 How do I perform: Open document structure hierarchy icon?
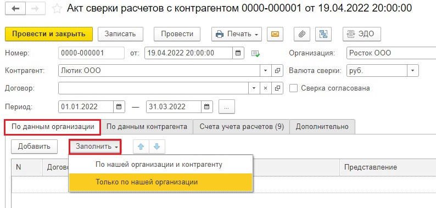click(323, 34)
